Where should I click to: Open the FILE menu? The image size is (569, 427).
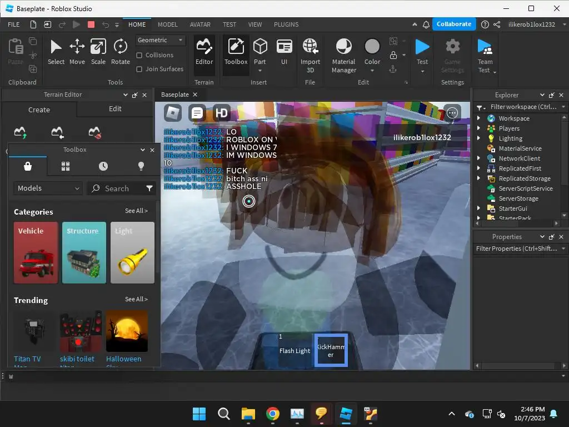(14, 24)
